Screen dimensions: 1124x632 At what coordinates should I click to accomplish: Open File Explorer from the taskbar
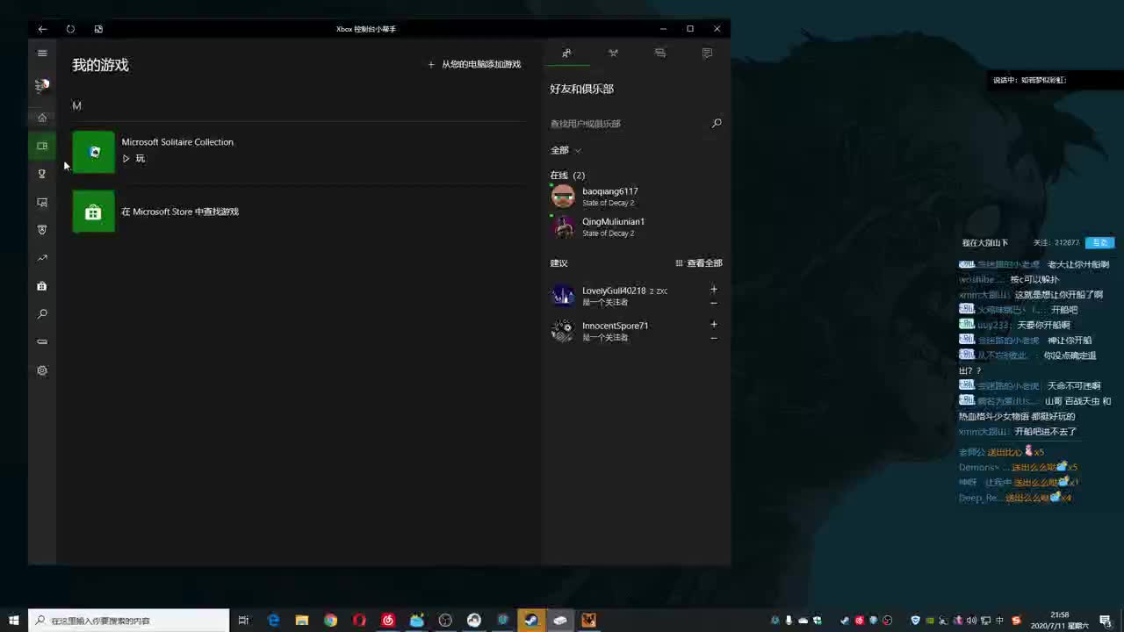click(302, 621)
